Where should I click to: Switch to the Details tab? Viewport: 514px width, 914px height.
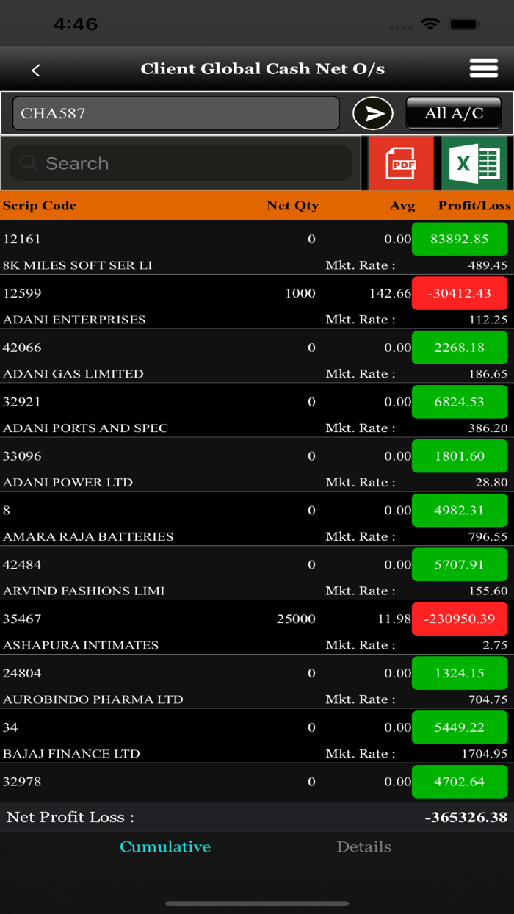point(363,846)
